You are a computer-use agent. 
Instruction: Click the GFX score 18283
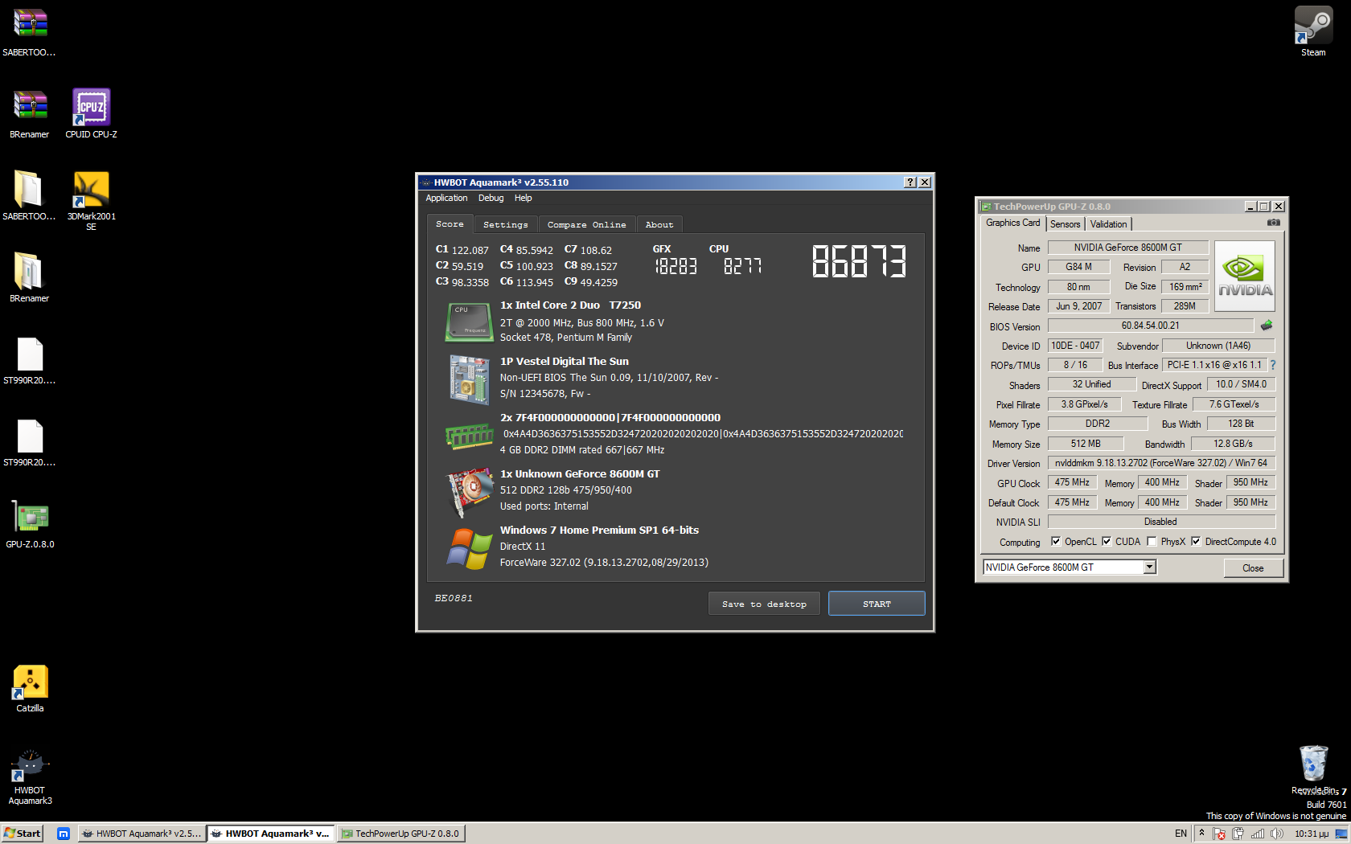pos(675,266)
